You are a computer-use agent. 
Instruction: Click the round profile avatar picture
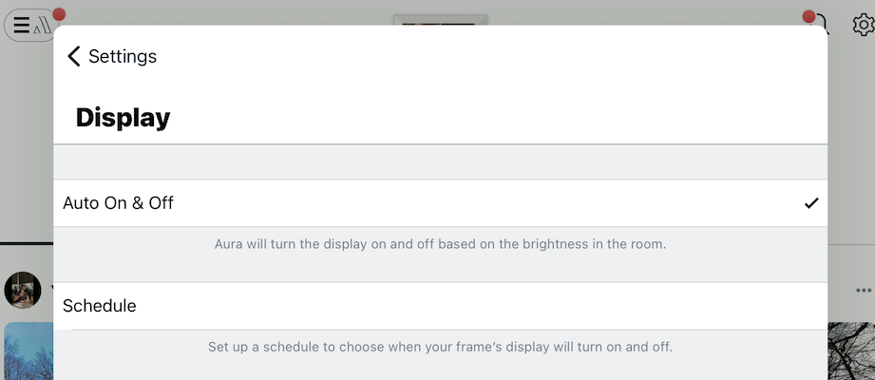pos(23,290)
